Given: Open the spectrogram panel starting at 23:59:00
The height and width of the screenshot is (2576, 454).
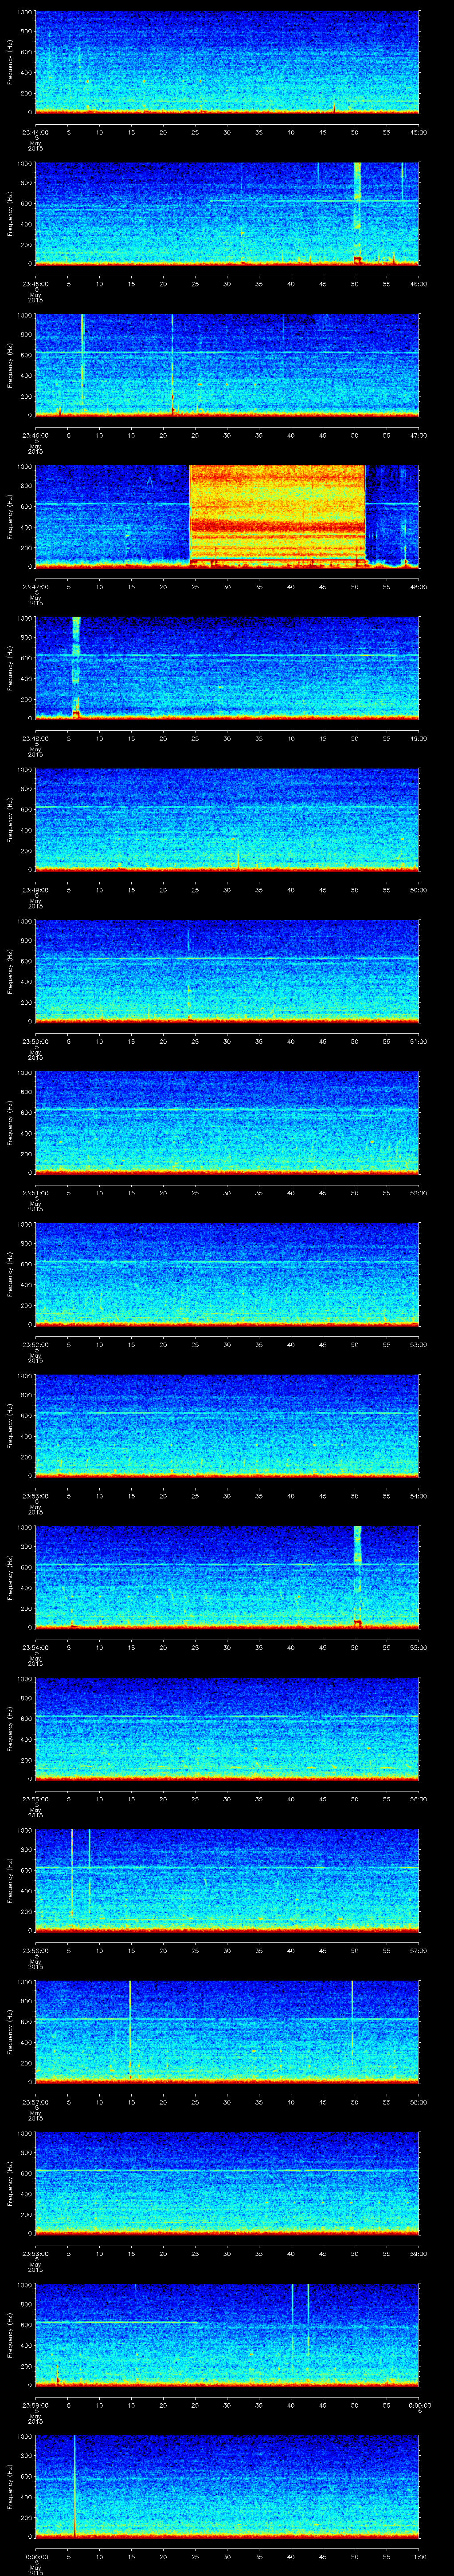Looking at the screenshot, I should pyautogui.click(x=227, y=2334).
